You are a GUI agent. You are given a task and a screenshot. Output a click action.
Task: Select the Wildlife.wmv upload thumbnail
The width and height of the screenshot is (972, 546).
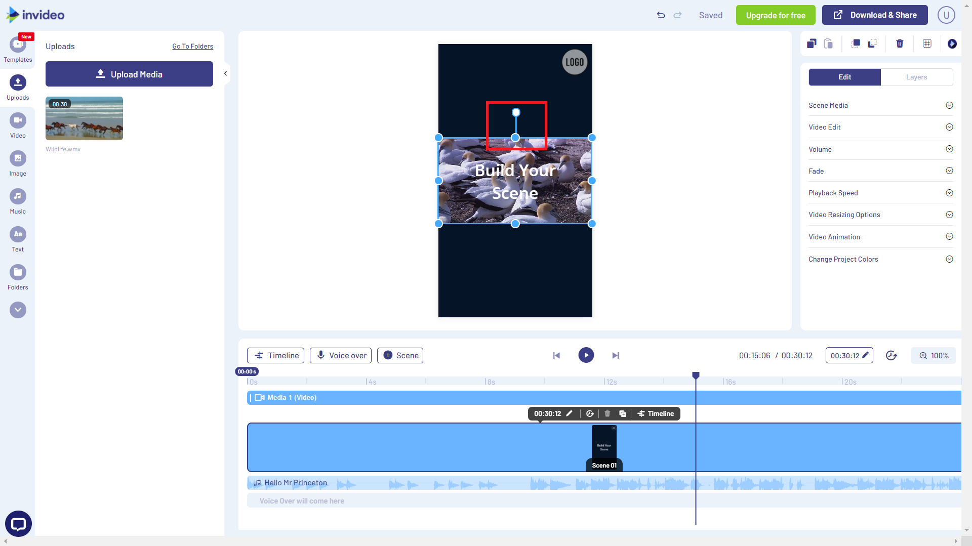[x=84, y=118]
